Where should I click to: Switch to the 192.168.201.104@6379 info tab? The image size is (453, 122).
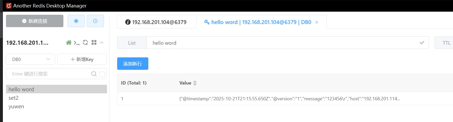156,22
